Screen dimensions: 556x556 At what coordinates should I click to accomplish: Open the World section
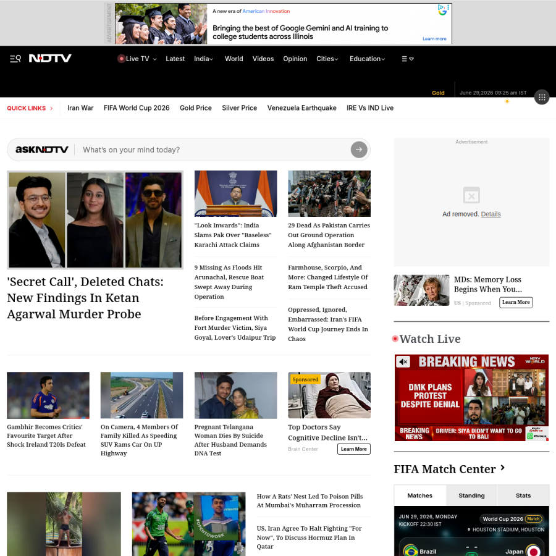(x=234, y=59)
